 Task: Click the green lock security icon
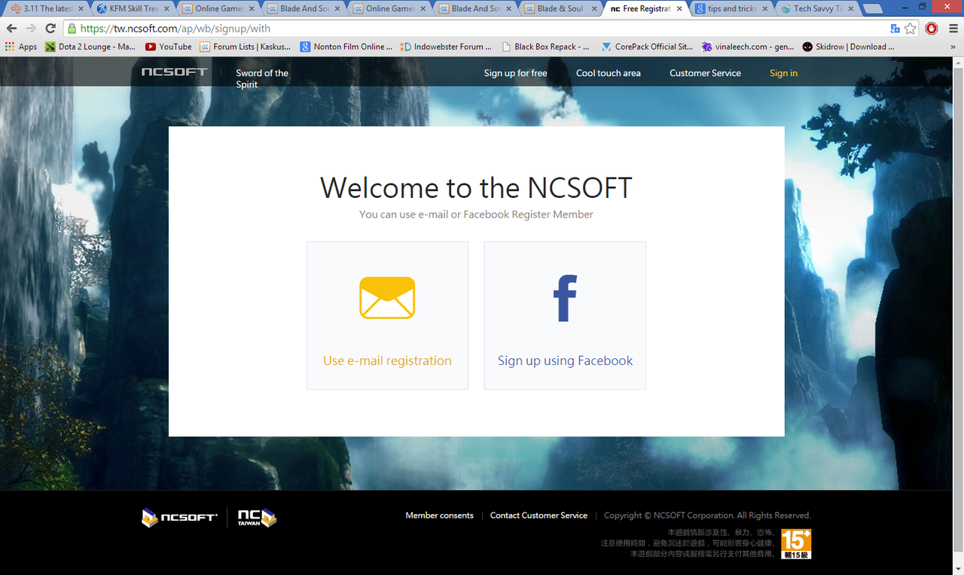coord(72,29)
